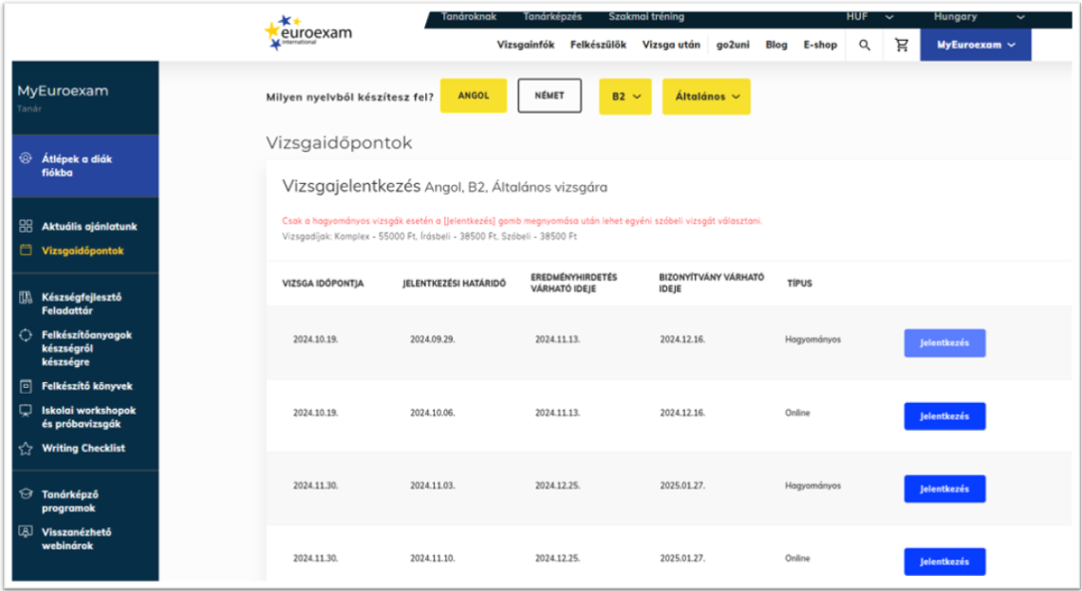Expand the MyEuroexam account menu

[975, 45]
